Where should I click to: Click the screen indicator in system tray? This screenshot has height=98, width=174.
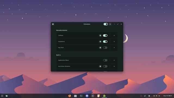point(154,96)
